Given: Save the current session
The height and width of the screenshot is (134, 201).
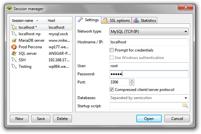Looking at the screenshot, I should 41,119.
